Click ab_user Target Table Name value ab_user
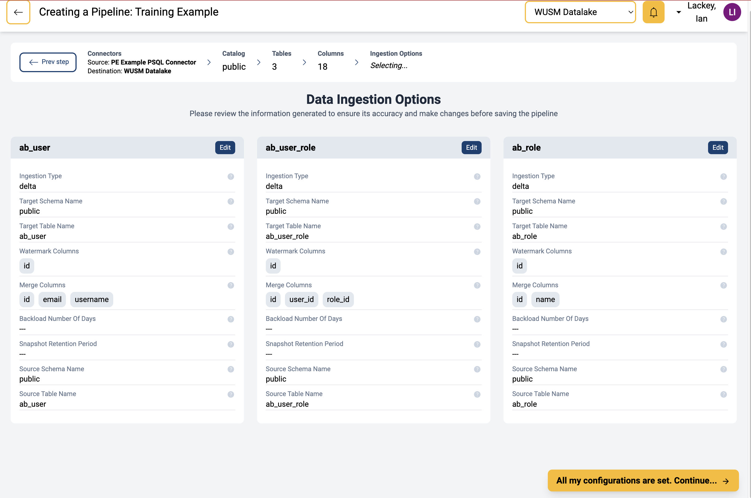Screen dimensions: 751x498 (33, 236)
